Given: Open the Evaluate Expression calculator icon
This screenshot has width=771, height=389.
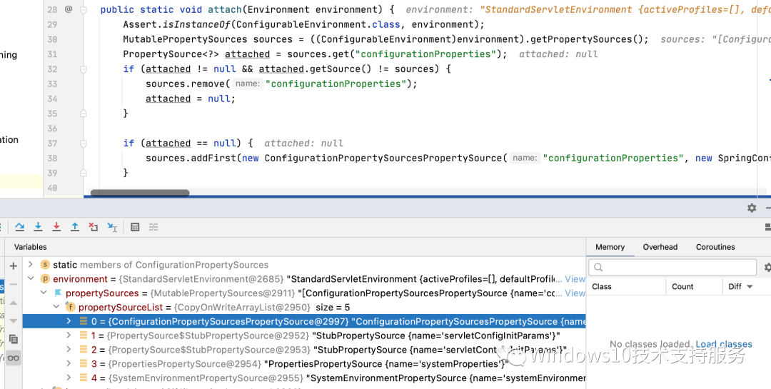Looking at the screenshot, I should point(135,227).
